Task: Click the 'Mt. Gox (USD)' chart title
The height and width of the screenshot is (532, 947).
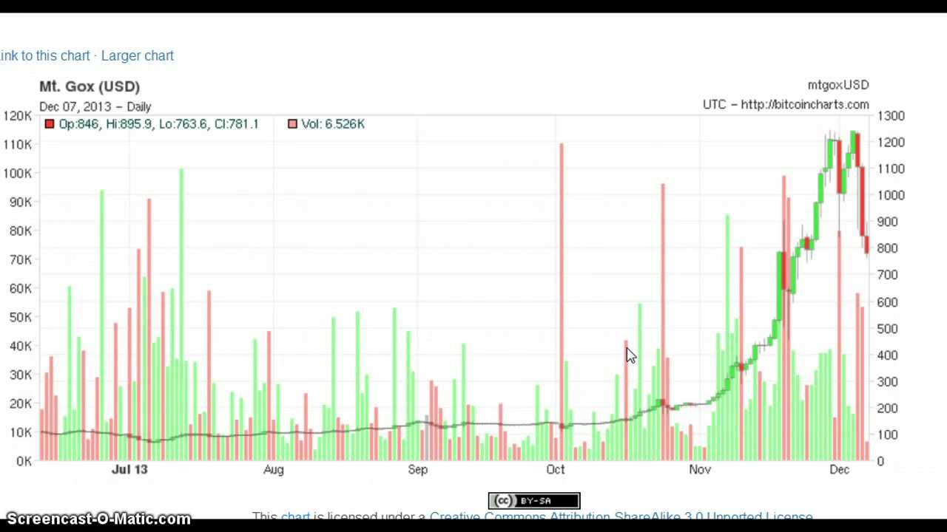Action: pos(90,86)
